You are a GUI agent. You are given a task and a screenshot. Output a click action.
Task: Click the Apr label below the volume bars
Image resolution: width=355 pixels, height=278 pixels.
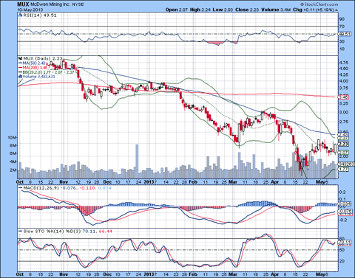(x=274, y=182)
